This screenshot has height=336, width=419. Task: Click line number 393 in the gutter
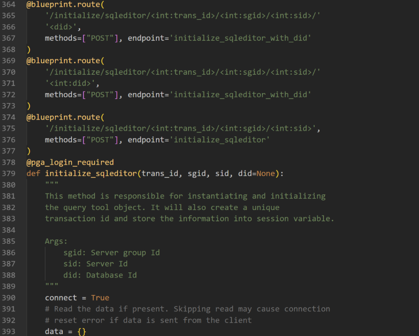pyautogui.click(x=9, y=332)
